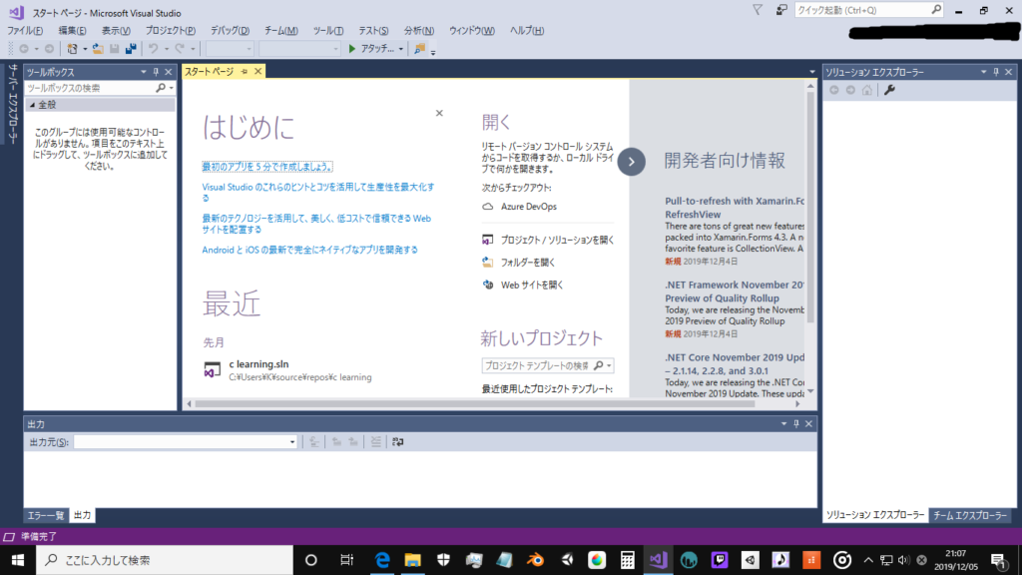Open the ヘルプ(H) menu
Screen dimensions: 1022x575
tap(527, 31)
